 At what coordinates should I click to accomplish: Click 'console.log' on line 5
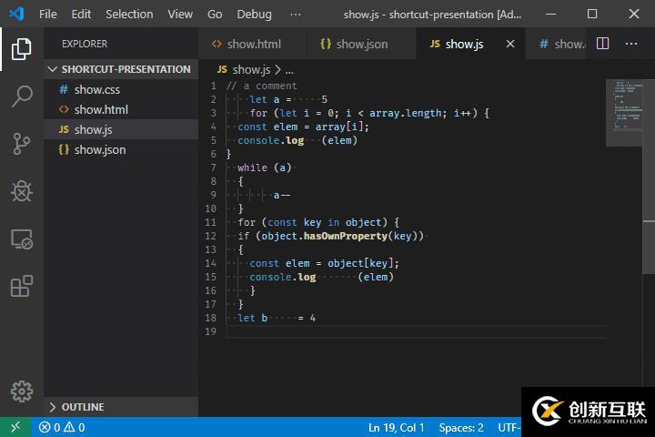270,140
